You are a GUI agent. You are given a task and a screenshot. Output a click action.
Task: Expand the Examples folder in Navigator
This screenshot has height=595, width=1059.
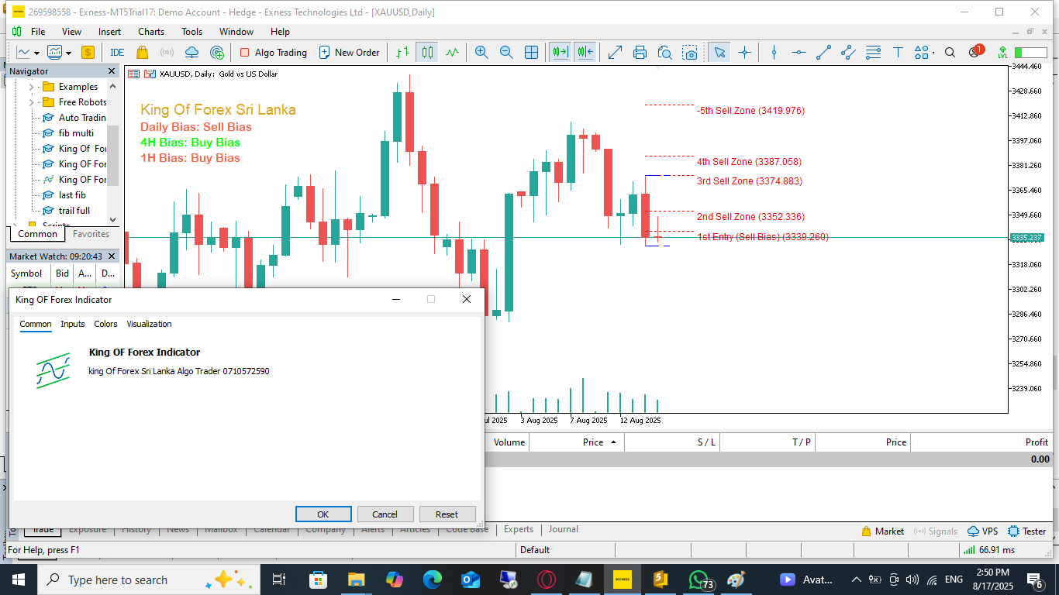tap(32, 87)
